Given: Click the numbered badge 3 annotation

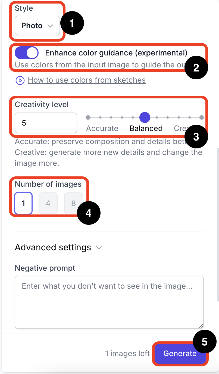Looking at the screenshot, I should point(196,137).
